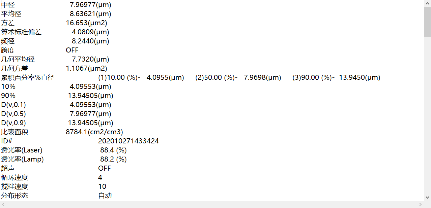Click the vertical scrollbar down arrow
431x208 pixels.
[x=427, y=198]
